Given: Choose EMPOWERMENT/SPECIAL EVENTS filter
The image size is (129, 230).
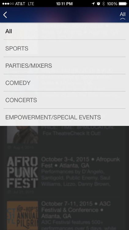Looking at the screenshot, I should pyautogui.click(x=64, y=117).
